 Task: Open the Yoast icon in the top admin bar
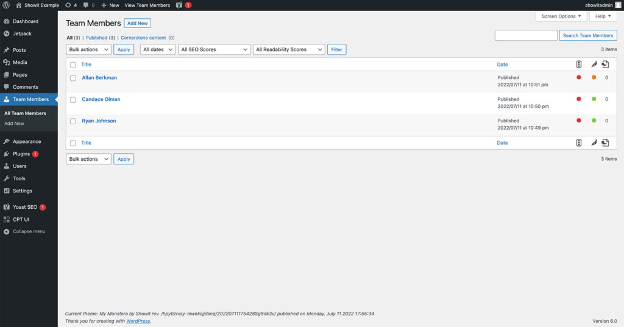179,5
